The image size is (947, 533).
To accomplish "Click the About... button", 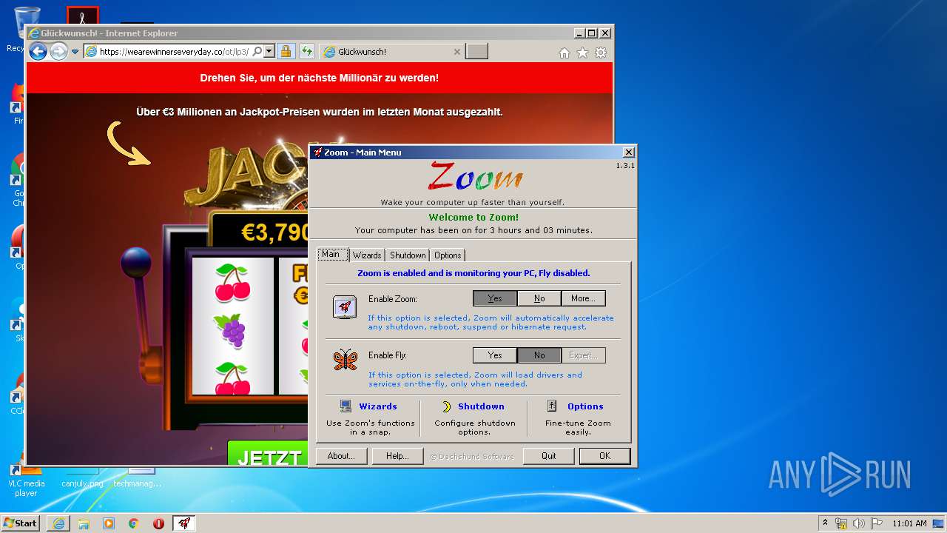I will tap(341, 456).
